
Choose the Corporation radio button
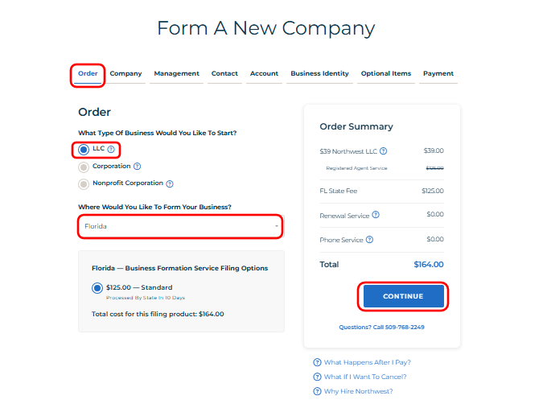click(x=84, y=167)
